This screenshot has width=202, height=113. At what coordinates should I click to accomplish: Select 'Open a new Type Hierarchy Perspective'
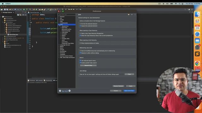[x=80, y=34]
